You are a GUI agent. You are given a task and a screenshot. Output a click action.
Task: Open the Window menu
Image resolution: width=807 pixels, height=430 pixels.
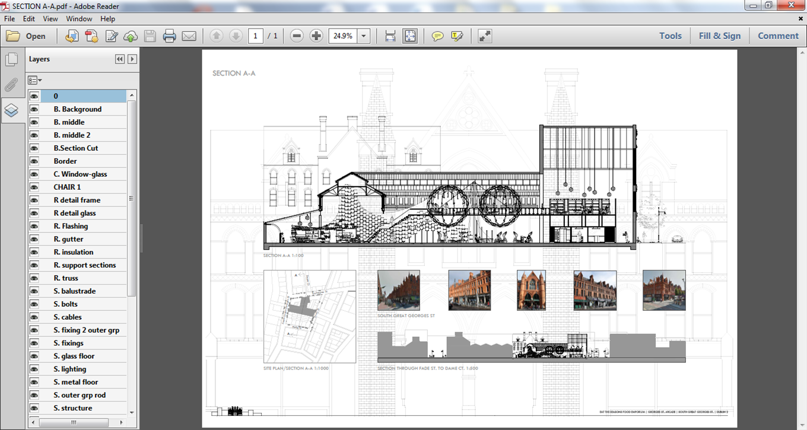click(79, 19)
